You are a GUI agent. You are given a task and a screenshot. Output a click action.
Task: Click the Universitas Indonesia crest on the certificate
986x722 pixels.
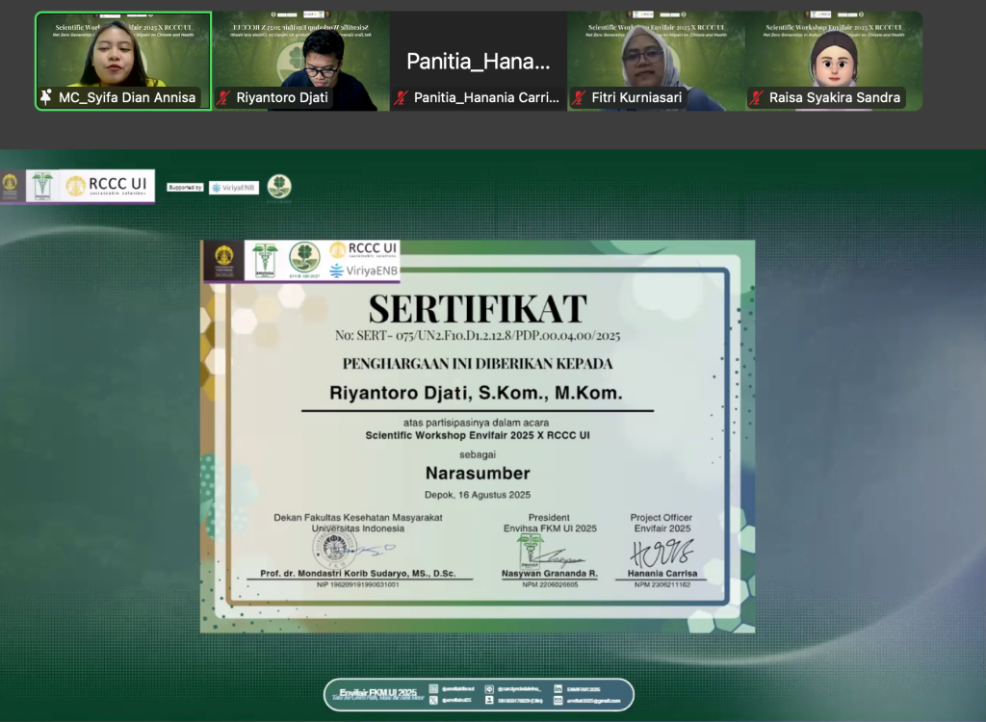coord(223,260)
